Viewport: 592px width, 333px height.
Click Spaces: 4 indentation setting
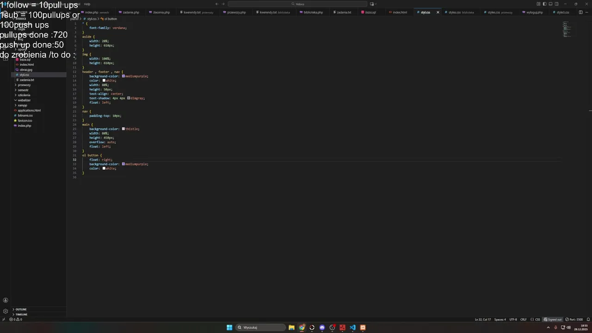(x=500, y=320)
